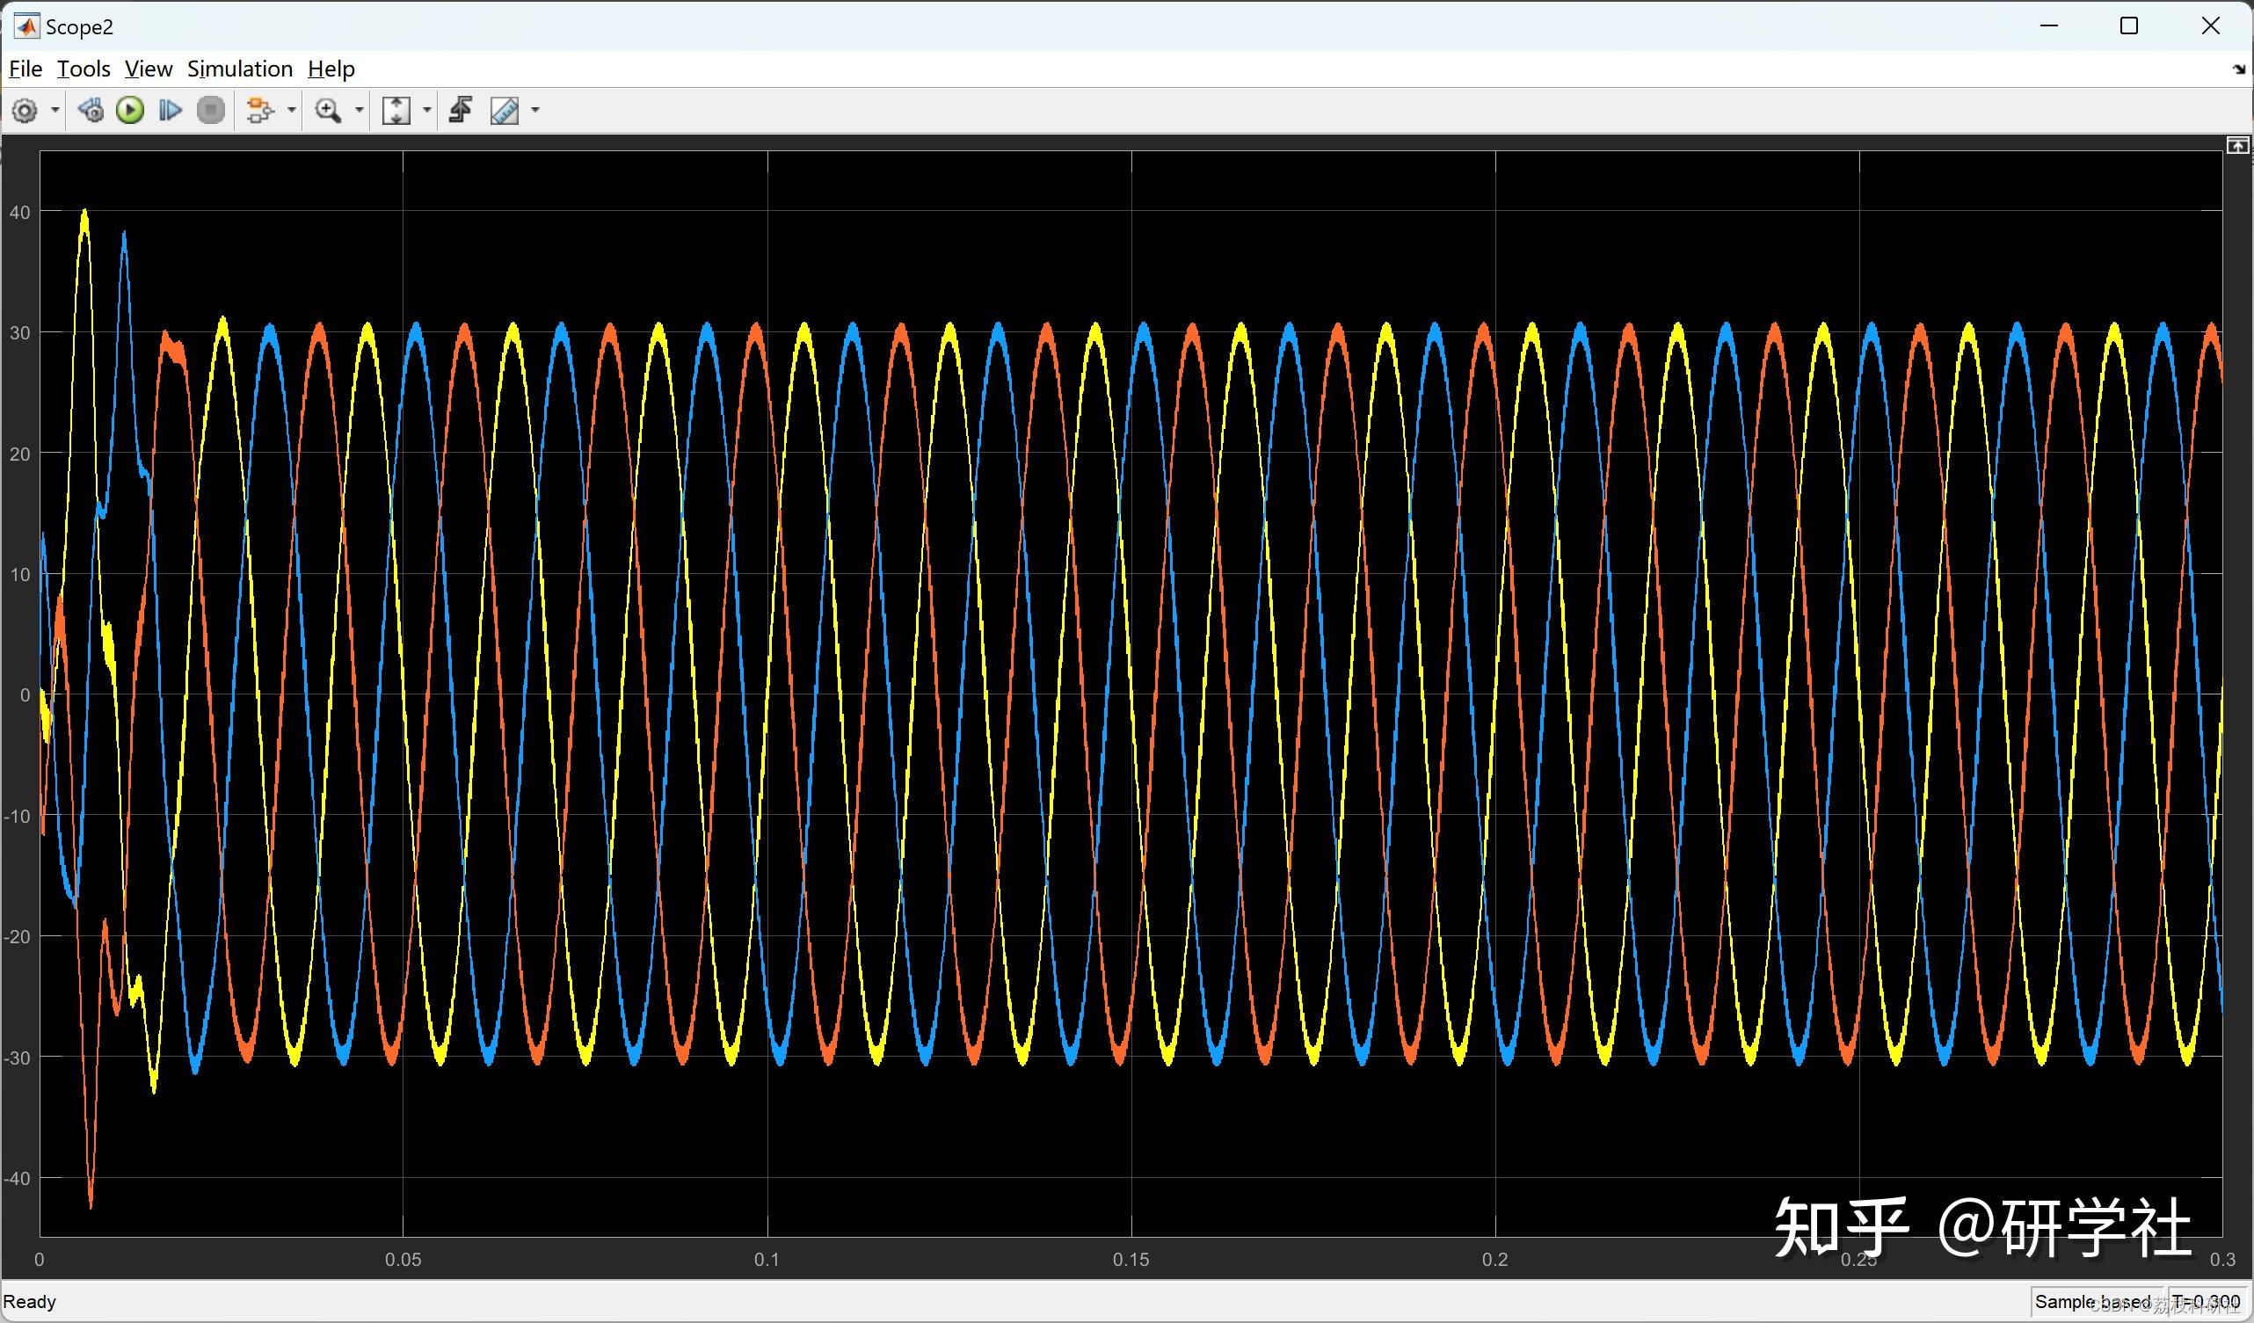
Task: Toggle the Simulink snapshot highlight icon
Action: [x=259, y=109]
